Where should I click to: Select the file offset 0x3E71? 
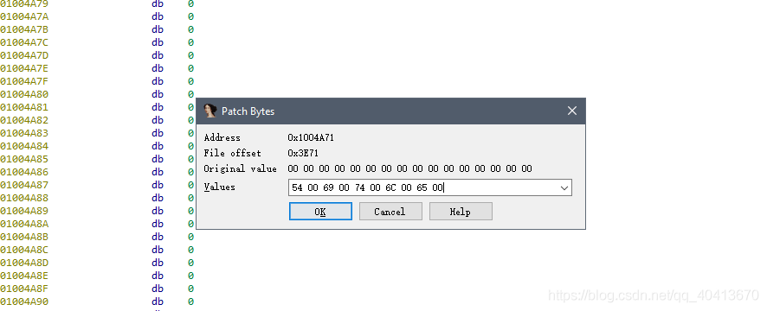click(x=303, y=153)
